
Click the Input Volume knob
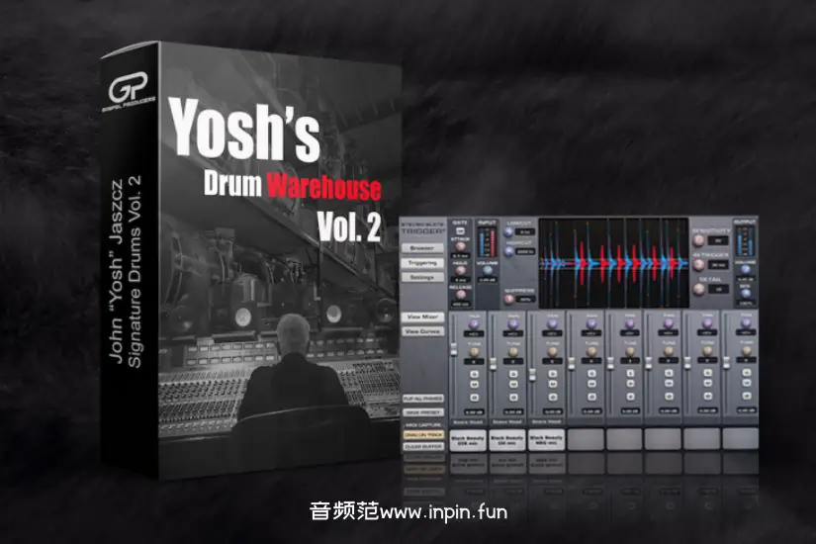pos(487,270)
